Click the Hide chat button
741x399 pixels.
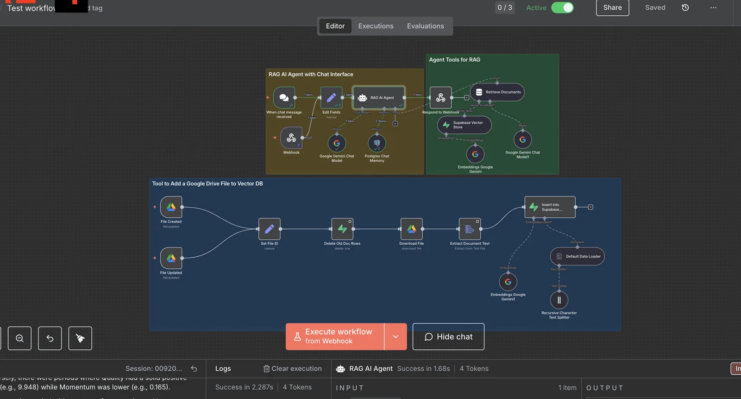coord(448,337)
